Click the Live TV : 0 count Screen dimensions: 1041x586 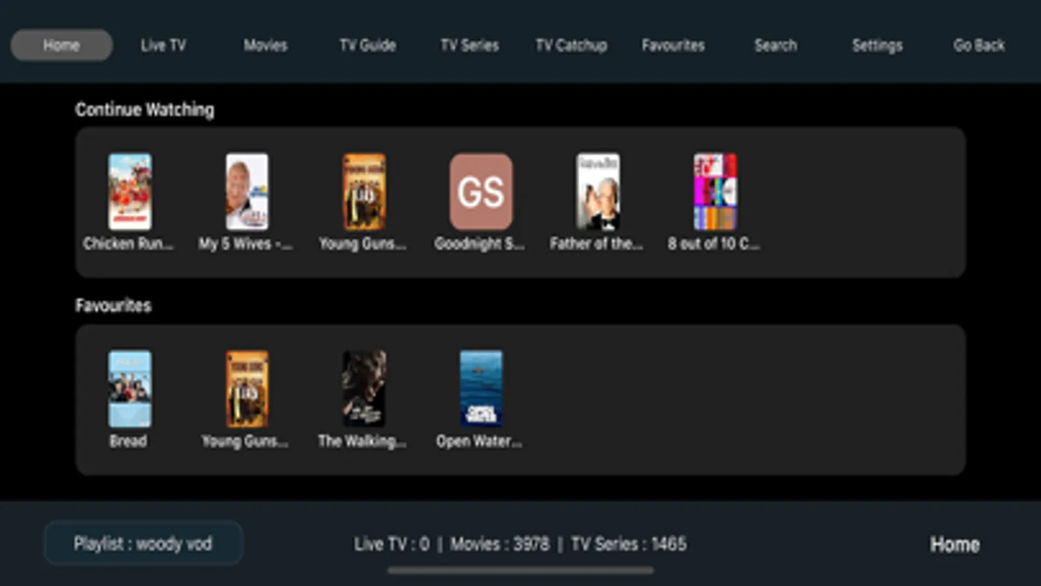click(392, 544)
